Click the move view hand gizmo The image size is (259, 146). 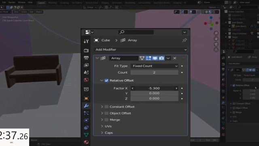click(x=216, y=39)
